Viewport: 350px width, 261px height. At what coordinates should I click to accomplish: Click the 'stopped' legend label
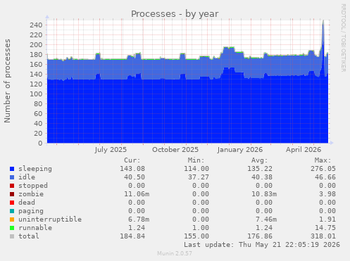tap(33, 186)
